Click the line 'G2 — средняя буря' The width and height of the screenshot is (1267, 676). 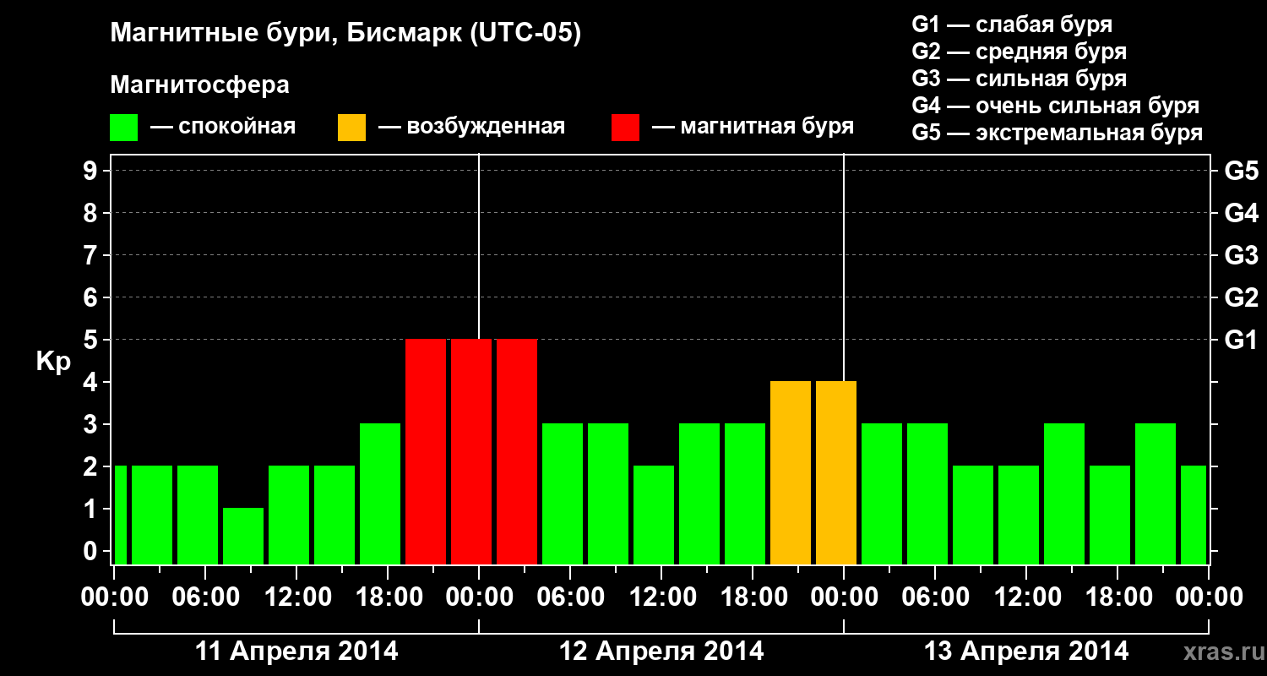coord(1020,52)
